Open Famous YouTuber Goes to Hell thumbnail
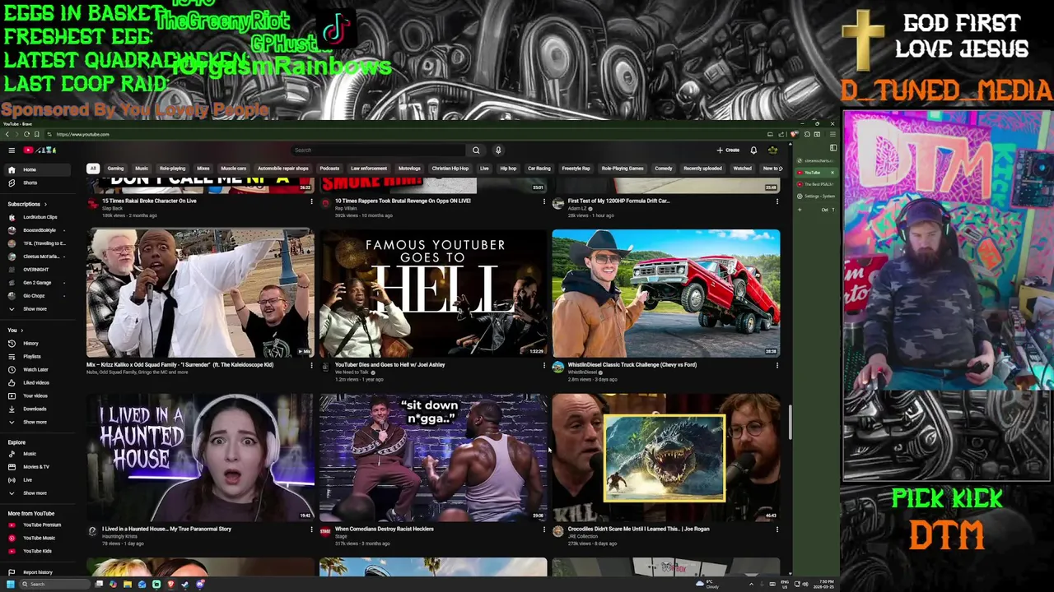 433,294
